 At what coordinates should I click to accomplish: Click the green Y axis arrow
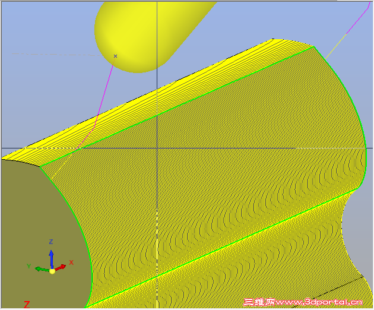point(42,269)
